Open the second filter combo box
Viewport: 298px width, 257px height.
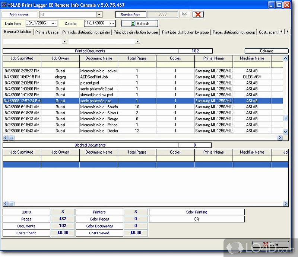click(x=137, y=42)
